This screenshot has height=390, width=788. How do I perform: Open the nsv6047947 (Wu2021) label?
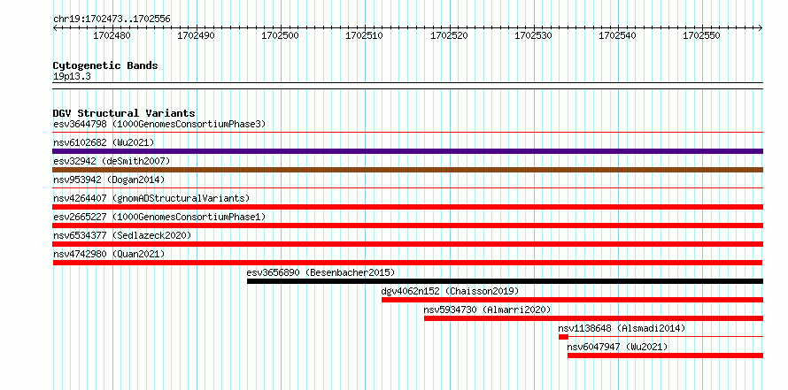[617, 347]
